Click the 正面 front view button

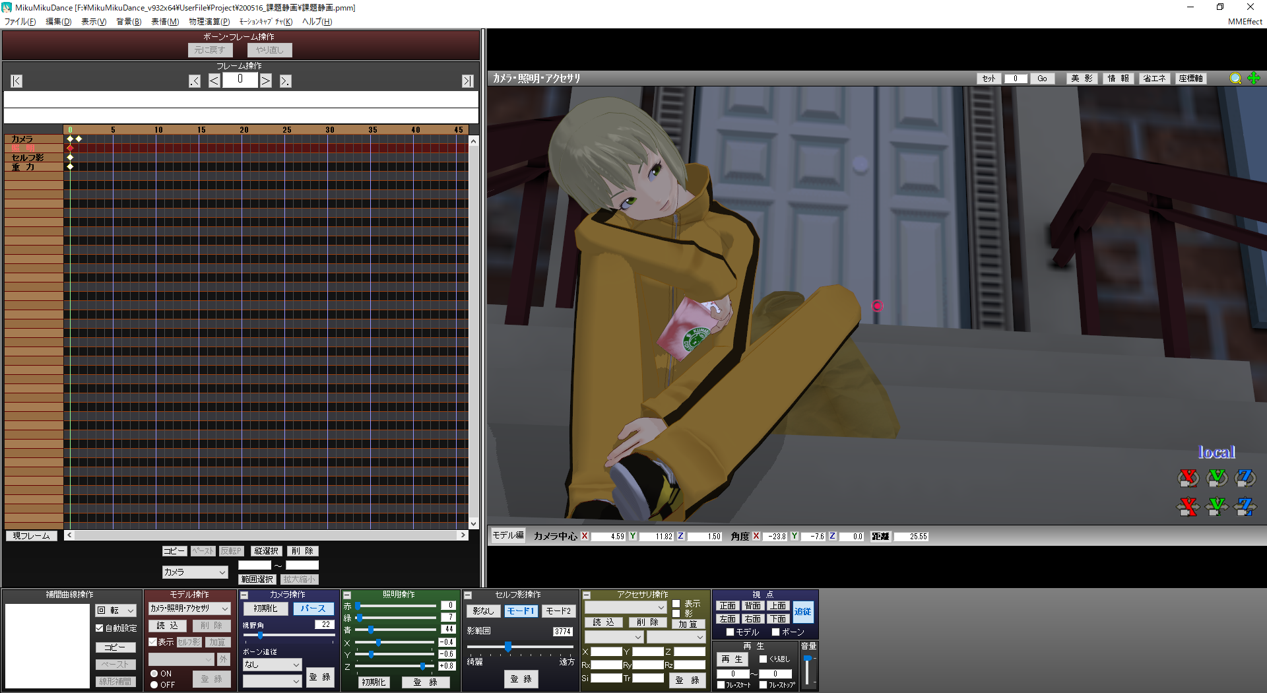727,606
